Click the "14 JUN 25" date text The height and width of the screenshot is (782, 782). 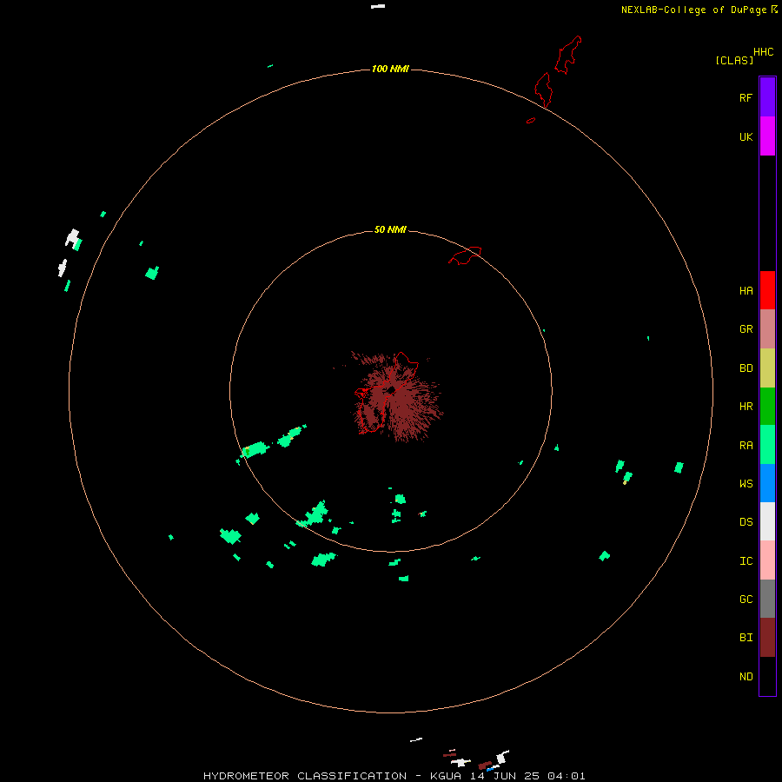(x=505, y=776)
